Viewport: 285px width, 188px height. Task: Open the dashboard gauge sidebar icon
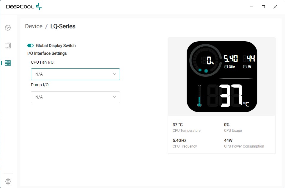(8, 28)
